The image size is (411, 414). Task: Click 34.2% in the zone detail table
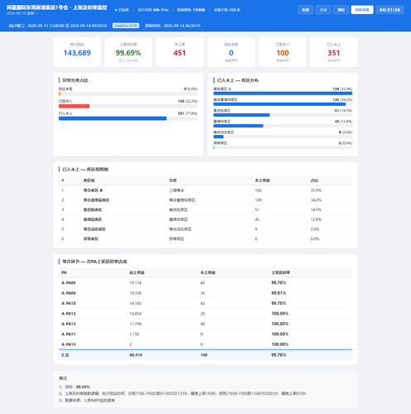click(x=316, y=200)
